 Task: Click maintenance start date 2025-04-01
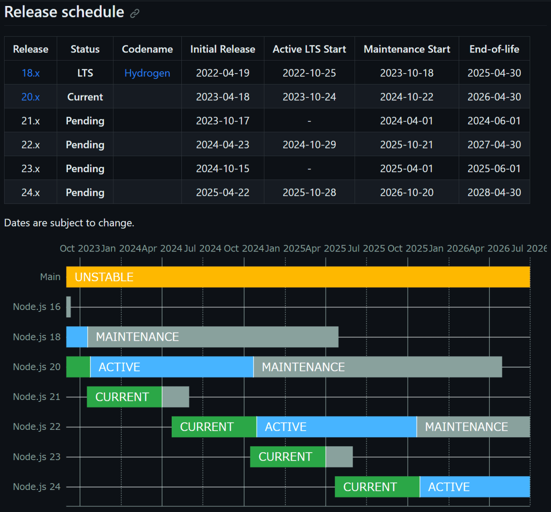pos(407,169)
